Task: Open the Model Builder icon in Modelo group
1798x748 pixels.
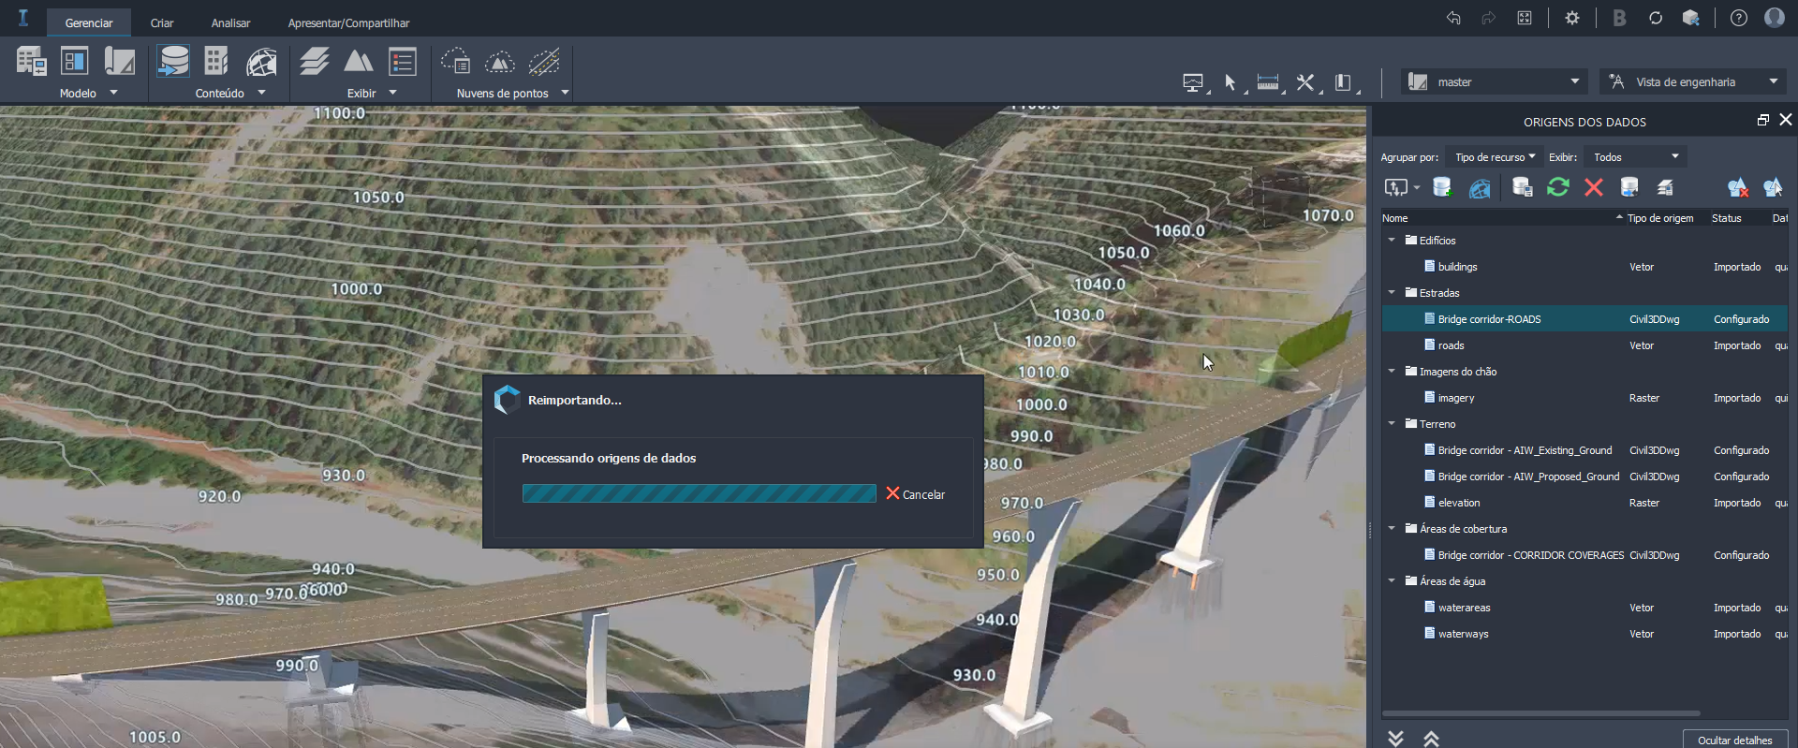Action: tap(31, 62)
